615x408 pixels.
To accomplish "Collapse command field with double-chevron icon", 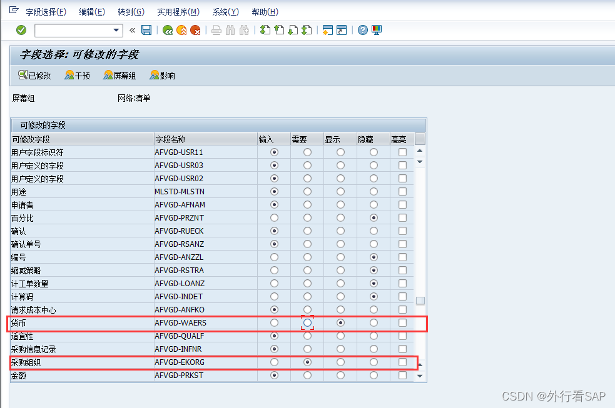I will click(x=132, y=30).
